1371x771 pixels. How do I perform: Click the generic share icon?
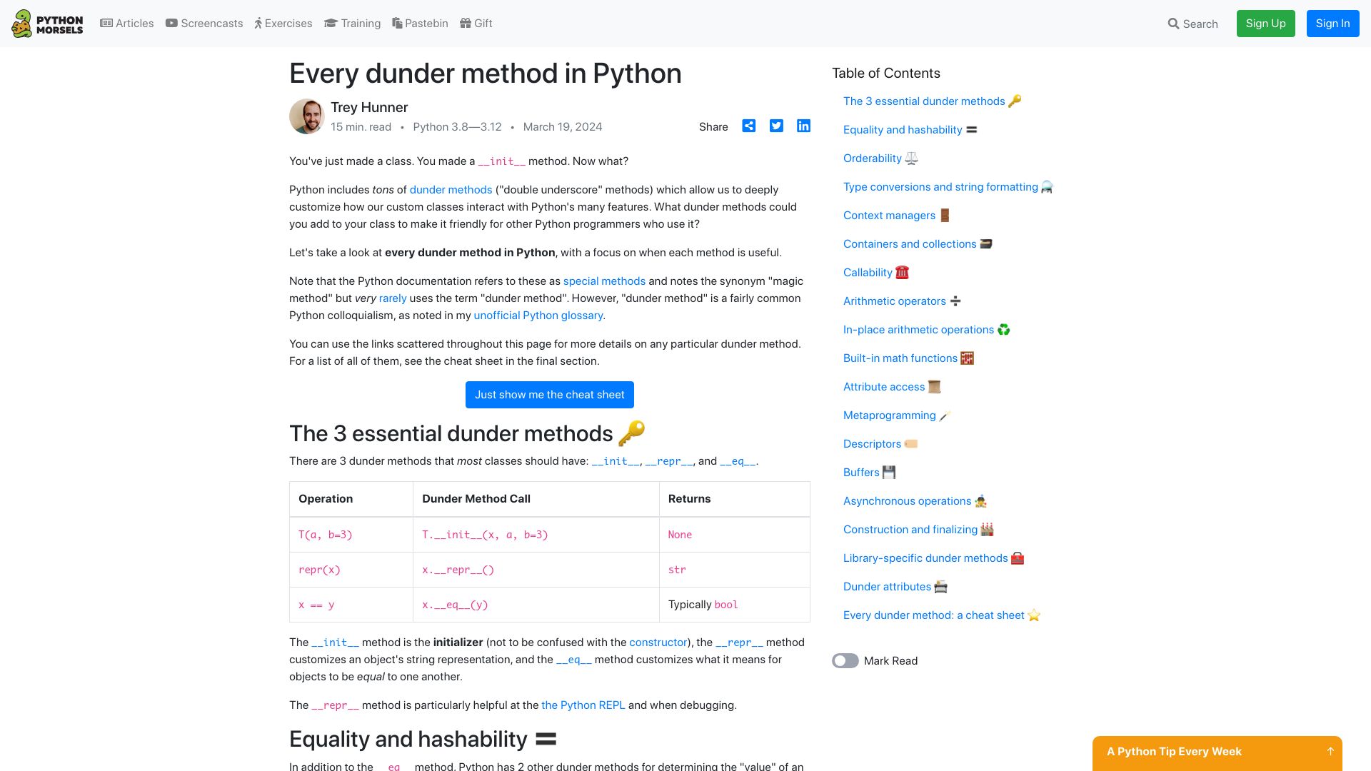click(748, 126)
